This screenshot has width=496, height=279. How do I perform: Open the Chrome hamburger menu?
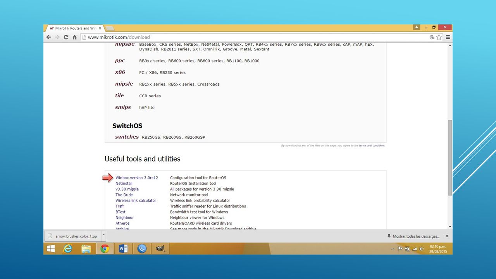coord(448,37)
